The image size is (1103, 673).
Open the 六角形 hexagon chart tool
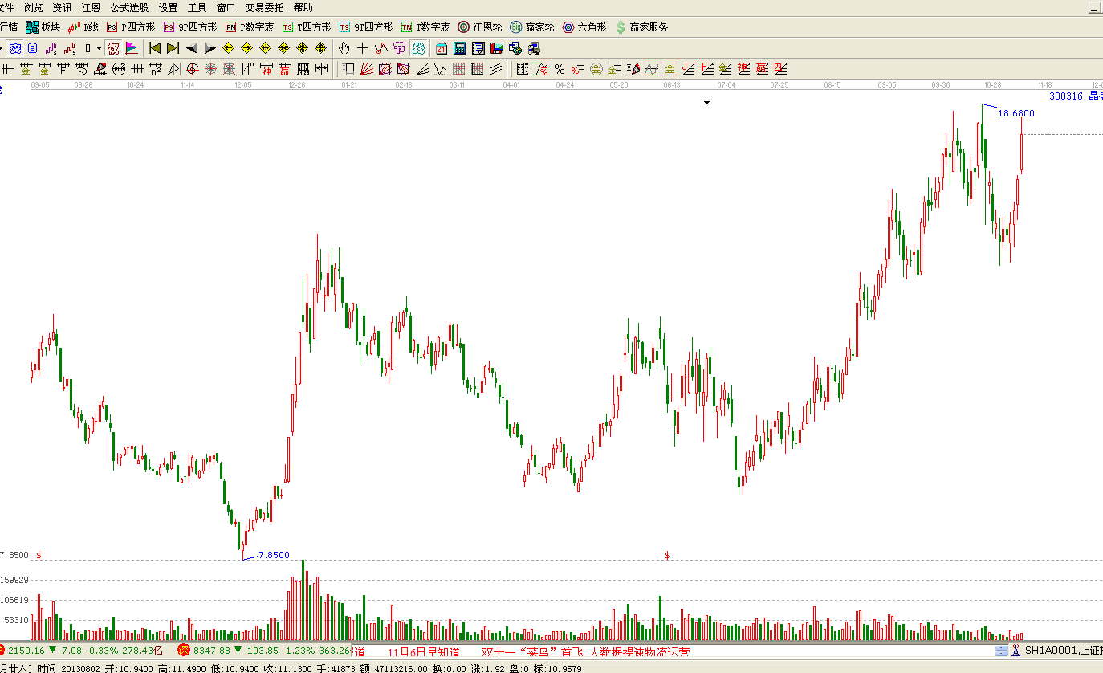584,27
